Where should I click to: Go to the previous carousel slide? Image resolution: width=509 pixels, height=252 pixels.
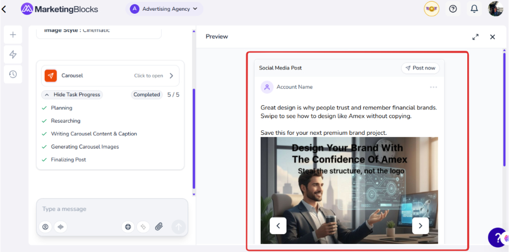(x=278, y=225)
